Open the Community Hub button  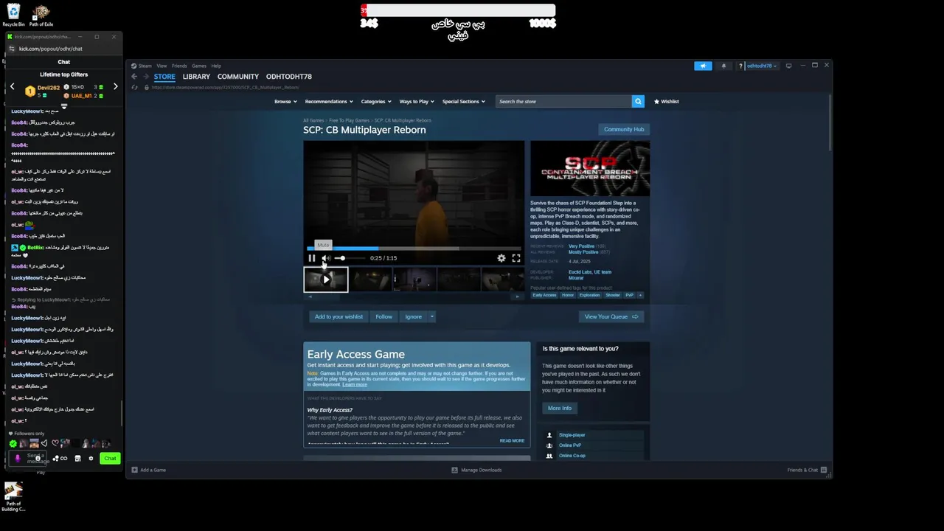tap(624, 129)
